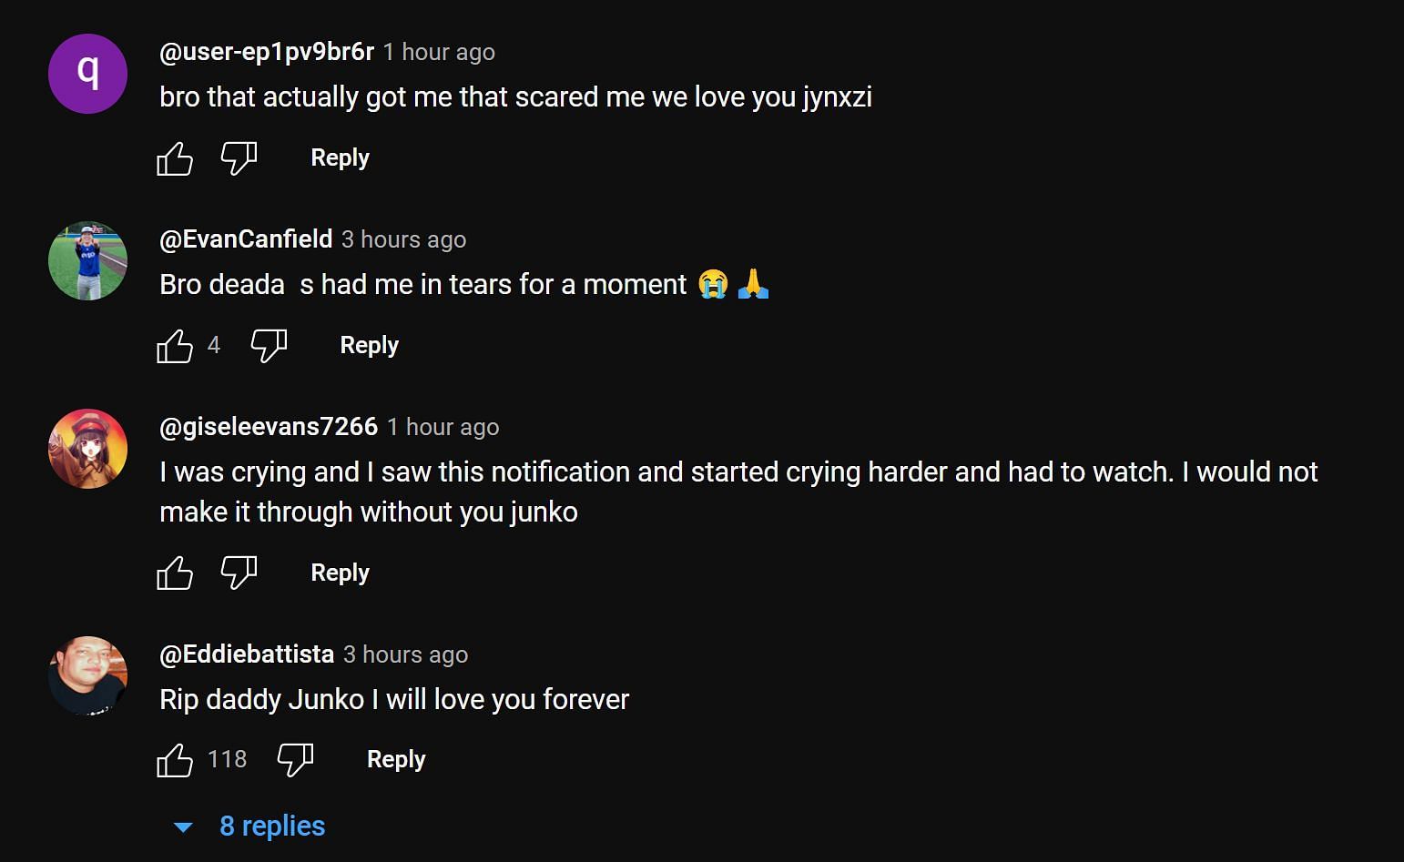Screen dimensions: 1404x862
Task: Click the purple 'q' profile avatar
Action: pos(87,74)
